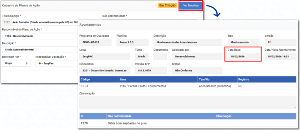Open the Restringir Por Grupo dropdown

tap(16, 63)
